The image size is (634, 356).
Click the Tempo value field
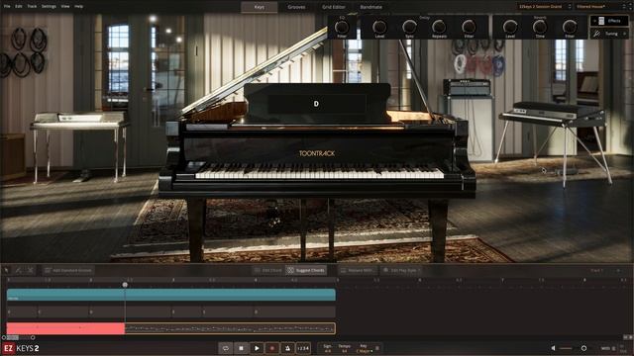(x=345, y=348)
